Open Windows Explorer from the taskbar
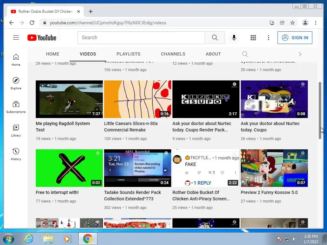327x245 pixels. [48, 239]
